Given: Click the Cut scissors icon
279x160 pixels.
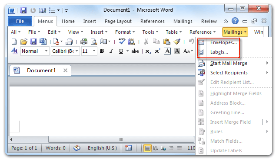Looking at the screenshot, I should (x=146, y=42).
